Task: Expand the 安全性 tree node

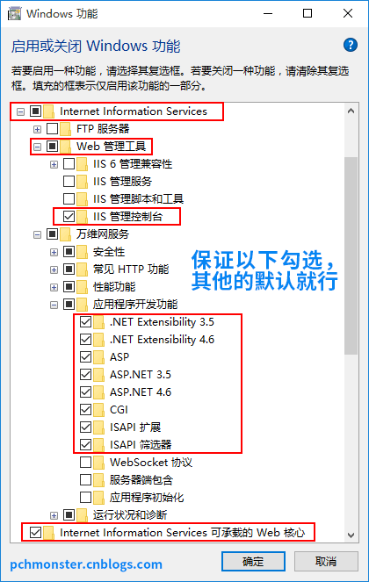Action: click(54, 253)
